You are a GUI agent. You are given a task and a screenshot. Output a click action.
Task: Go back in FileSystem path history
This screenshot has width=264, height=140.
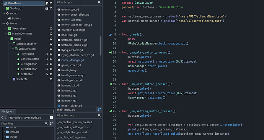(2, 117)
